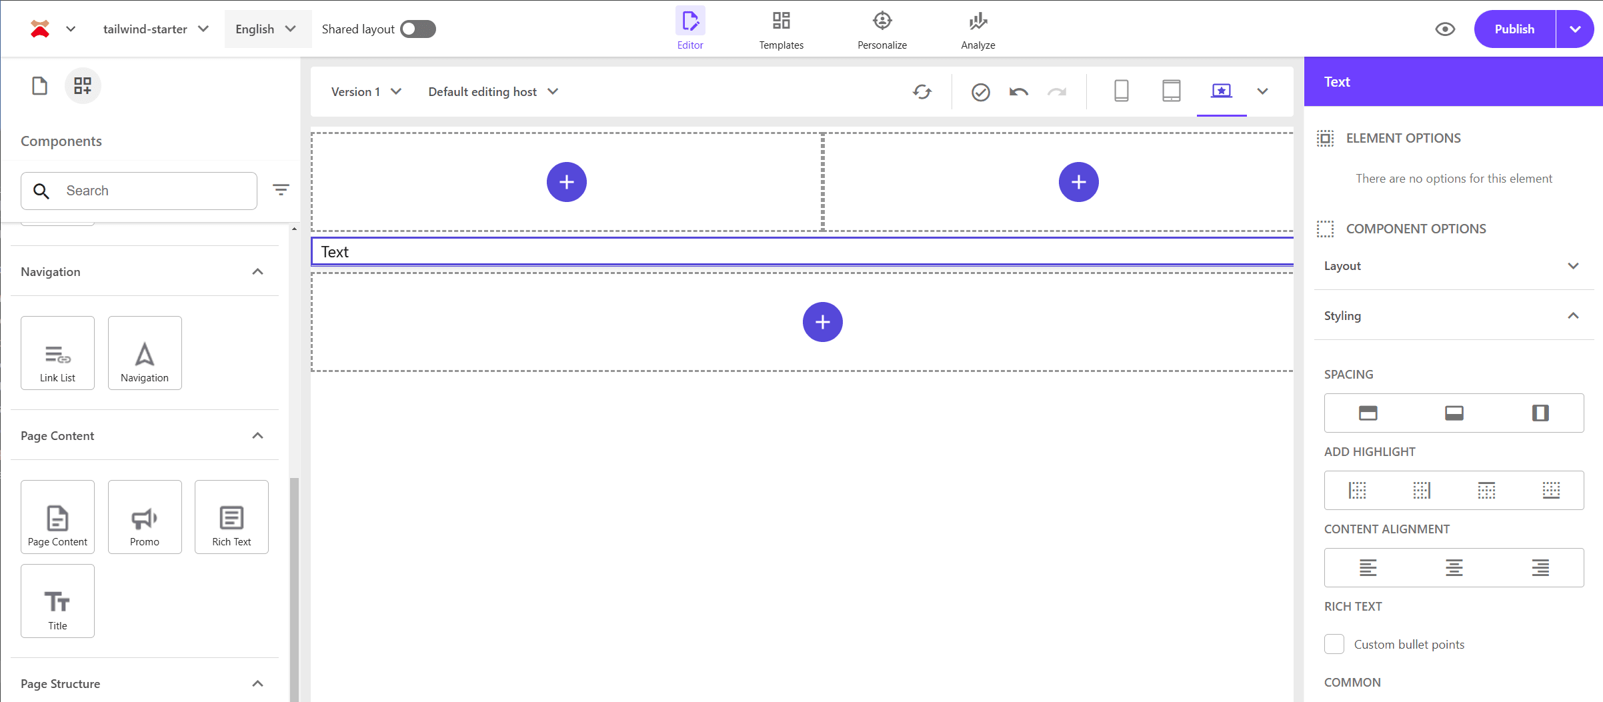The image size is (1603, 702).
Task: Add the Rich Text component
Action: tap(231, 517)
